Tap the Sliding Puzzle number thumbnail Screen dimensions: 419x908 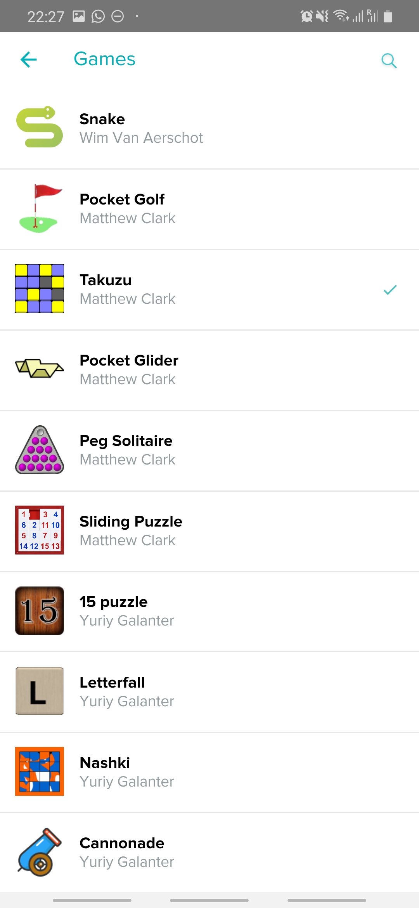pos(40,530)
